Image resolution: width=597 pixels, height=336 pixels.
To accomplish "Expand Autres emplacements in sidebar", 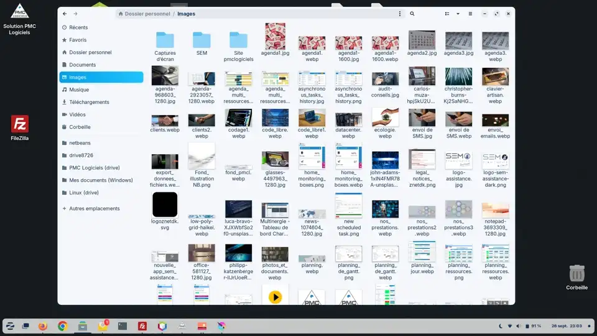I will (95, 208).
